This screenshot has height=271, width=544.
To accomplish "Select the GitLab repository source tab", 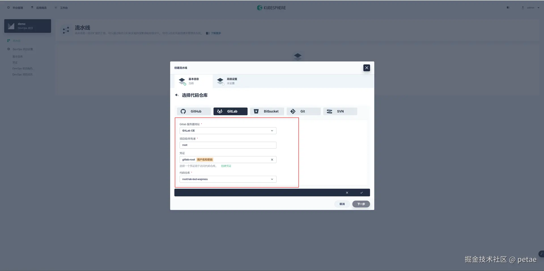I will (230, 111).
